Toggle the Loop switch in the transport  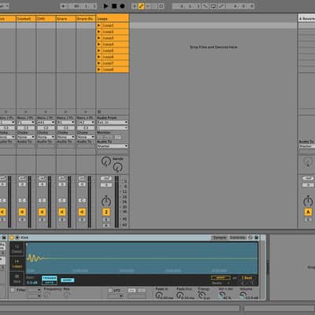(213, 6)
